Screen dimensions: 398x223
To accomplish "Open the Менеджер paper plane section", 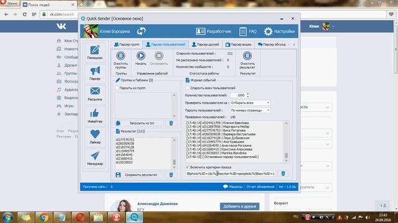I will tap(95, 158).
